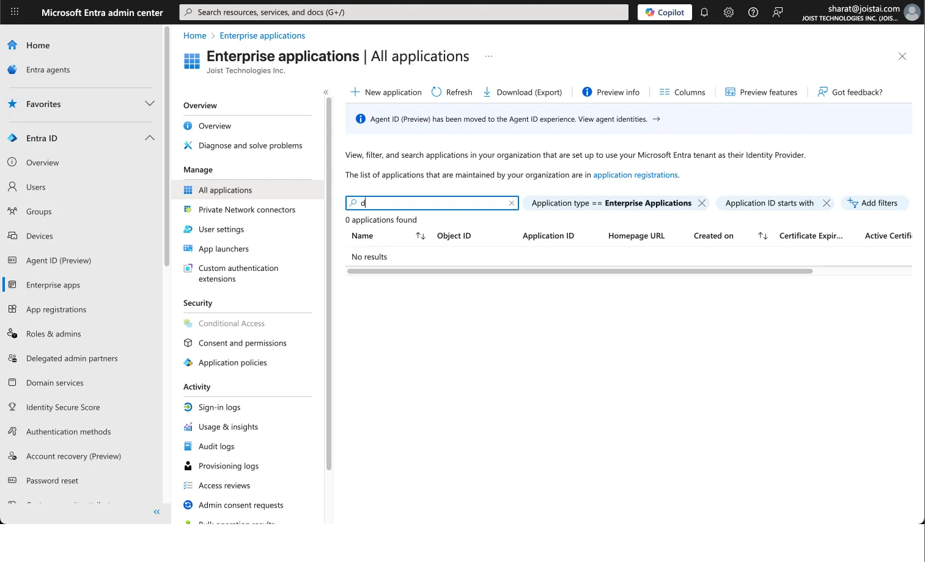Close the Enterprise applications blade
The image size is (925, 562).
point(902,56)
